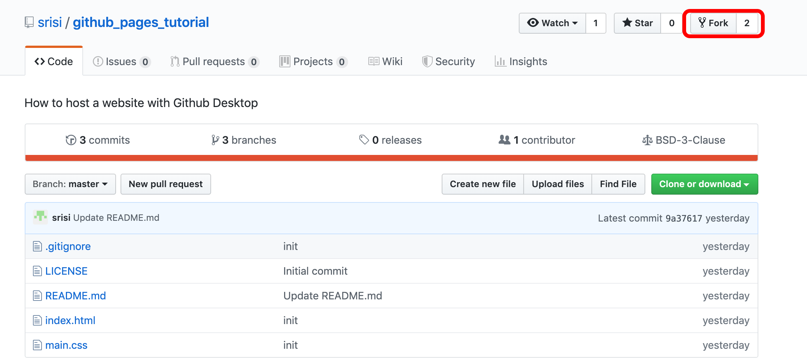Click the fork icon in Fork button
807x363 pixels.
(x=702, y=23)
